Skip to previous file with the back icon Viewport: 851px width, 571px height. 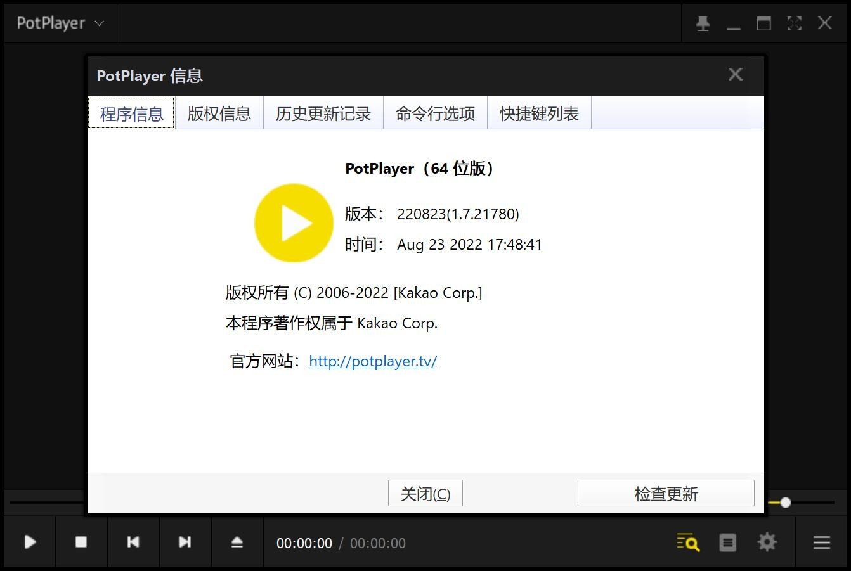click(133, 542)
